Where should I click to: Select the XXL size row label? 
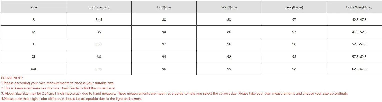[x=34, y=69]
